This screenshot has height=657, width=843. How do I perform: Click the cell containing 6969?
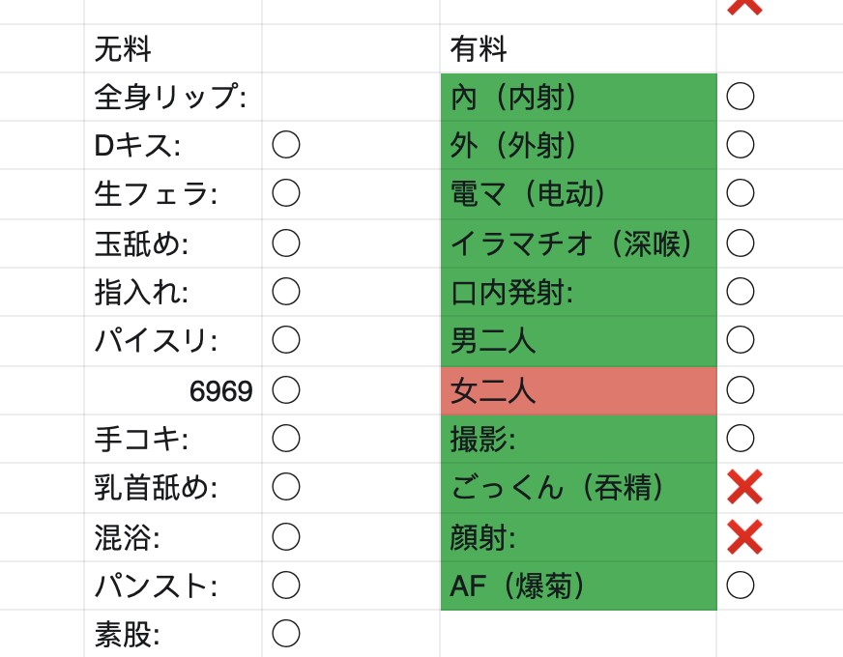click(x=173, y=390)
